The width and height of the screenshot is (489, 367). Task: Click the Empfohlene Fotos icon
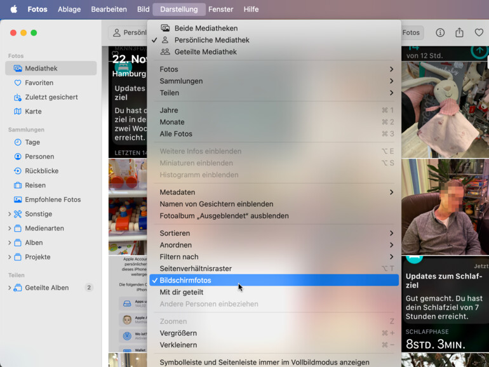(x=18, y=199)
